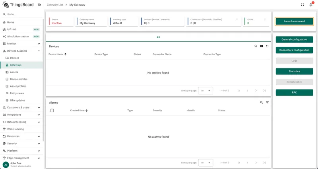This screenshot has width=318, height=169.
Task: Sort by Connector Type column header
Action: [212, 54]
